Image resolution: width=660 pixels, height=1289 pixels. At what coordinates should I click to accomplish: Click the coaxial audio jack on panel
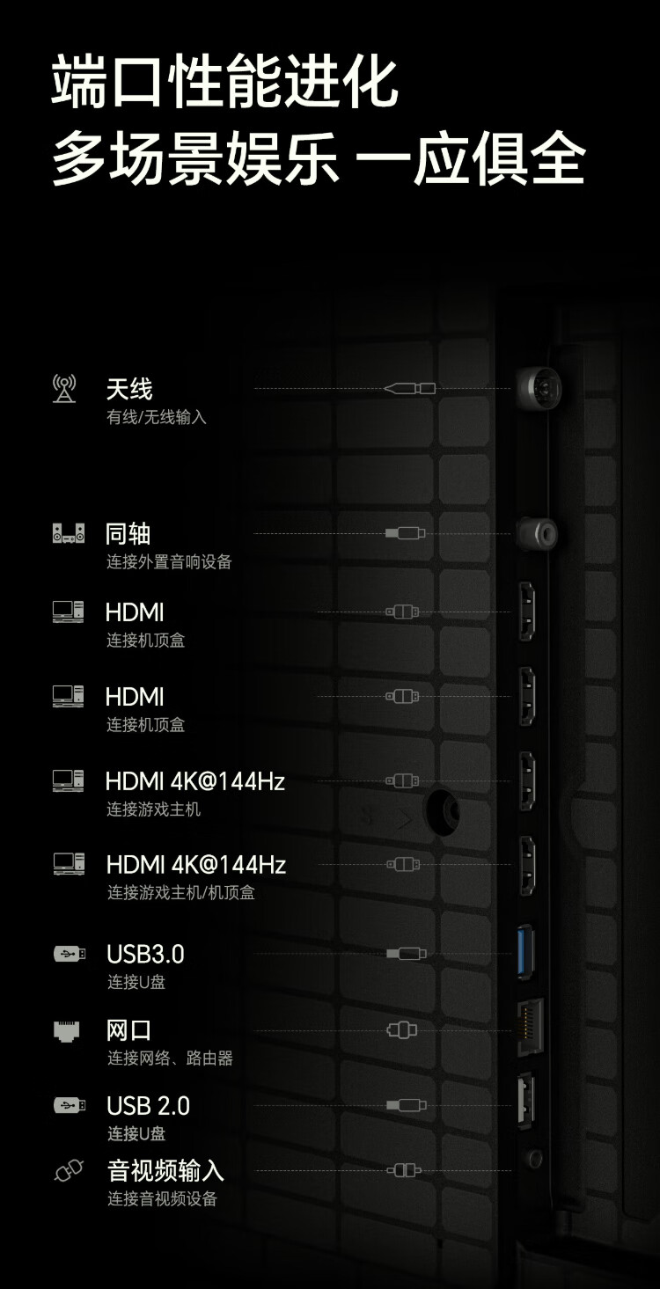[538, 532]
